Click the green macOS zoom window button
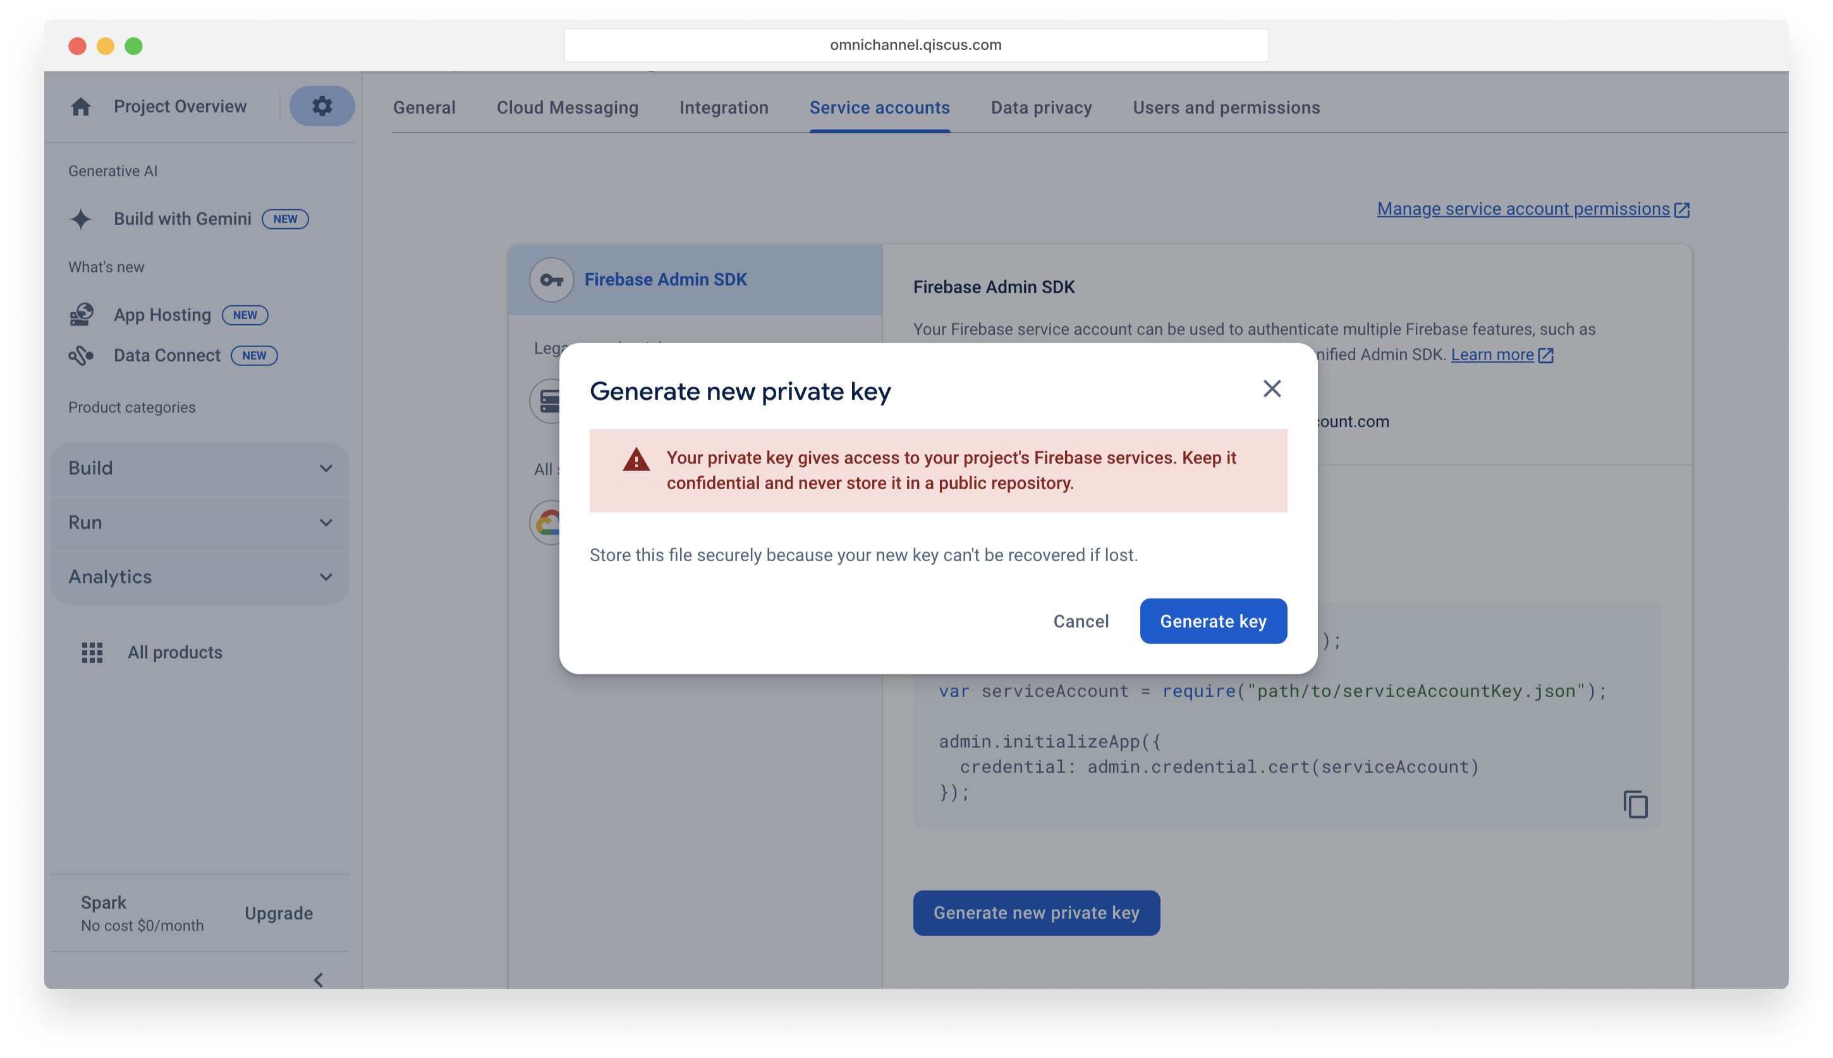This screenshot has width=1833, height=1058. point(133,46)
